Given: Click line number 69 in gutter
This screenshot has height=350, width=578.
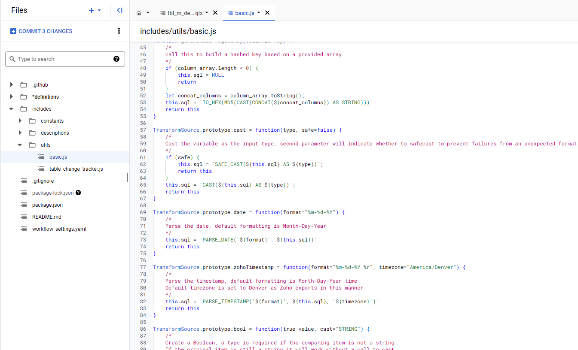Looking at the screenshot, I should point(143,212).
